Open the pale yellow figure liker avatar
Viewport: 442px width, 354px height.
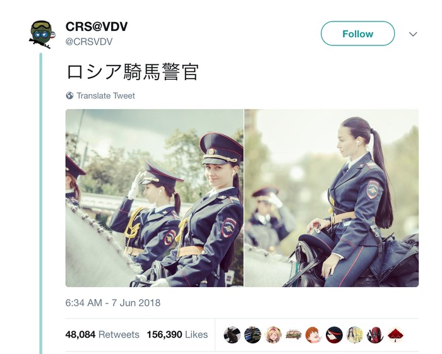pyautogui.click(x=355, y=335)
